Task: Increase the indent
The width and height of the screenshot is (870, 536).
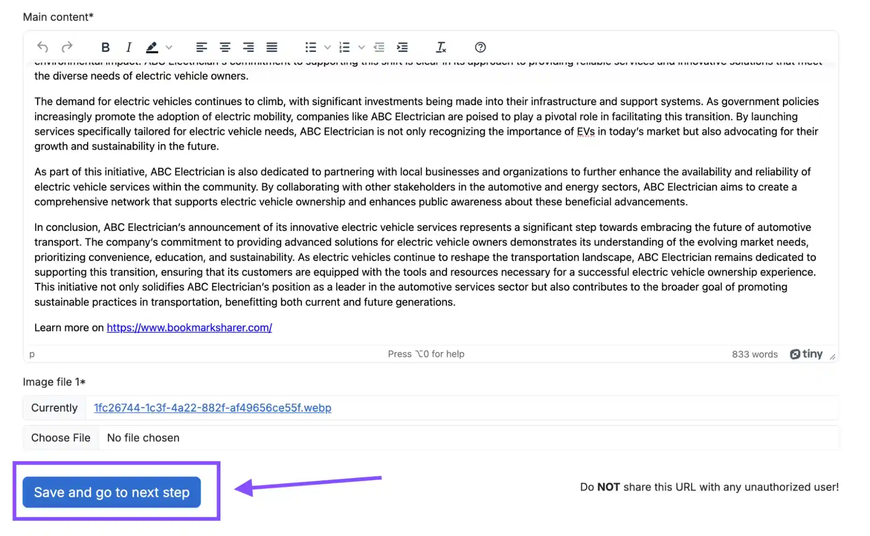Action: (402, 47)
